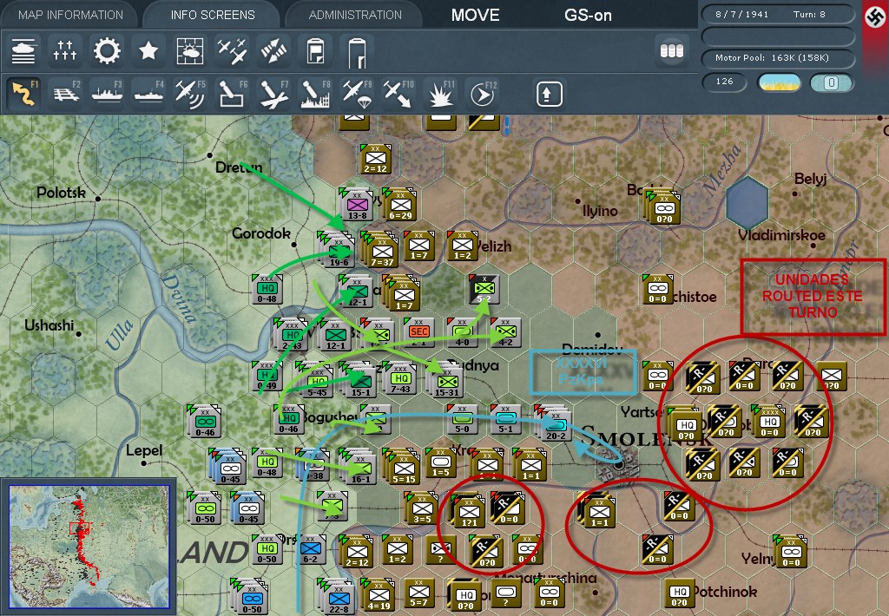The image size is (889, 616).
Task: Click the Vladimirskoe town label
Action: 781,235
